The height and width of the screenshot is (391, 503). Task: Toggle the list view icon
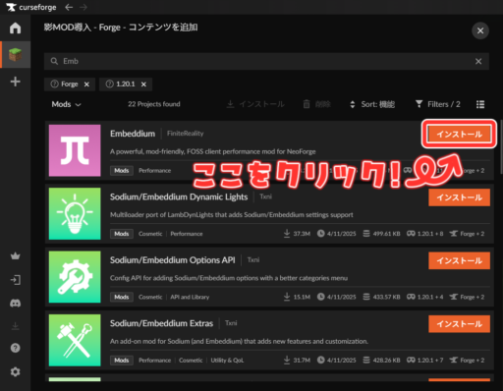click(480, 104)
